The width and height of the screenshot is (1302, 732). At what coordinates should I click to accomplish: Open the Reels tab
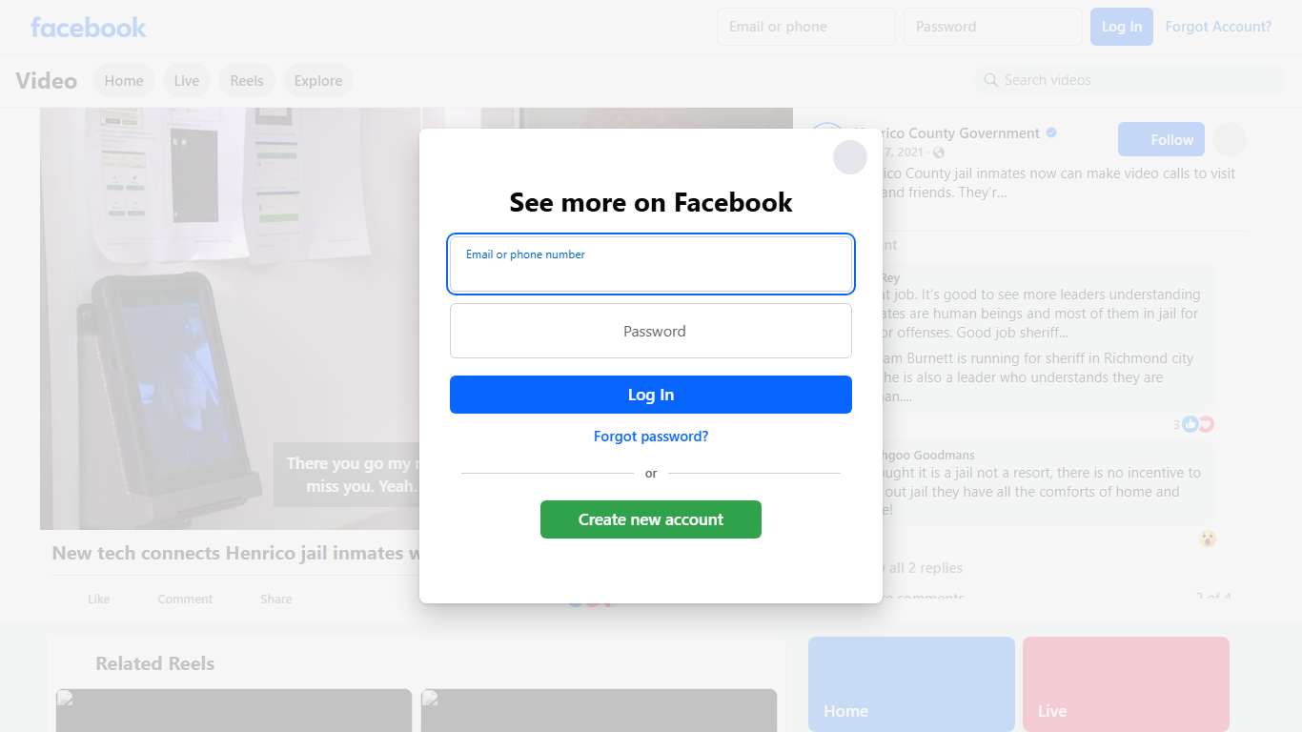coord(247,81)
